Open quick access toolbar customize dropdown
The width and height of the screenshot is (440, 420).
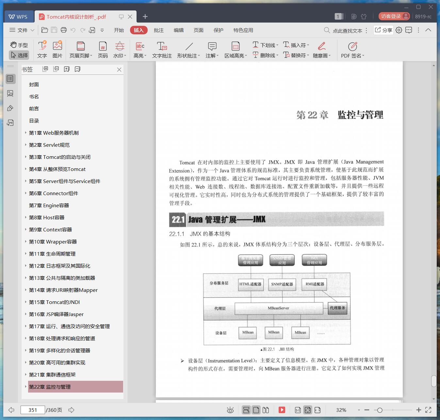tap(102, 30)
